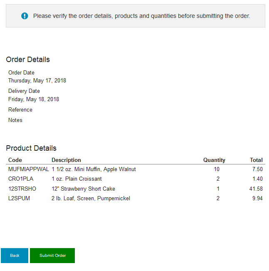Select the Mini Muffin, Apple Walnut description
Screen dimensions: 269x271
94,169
